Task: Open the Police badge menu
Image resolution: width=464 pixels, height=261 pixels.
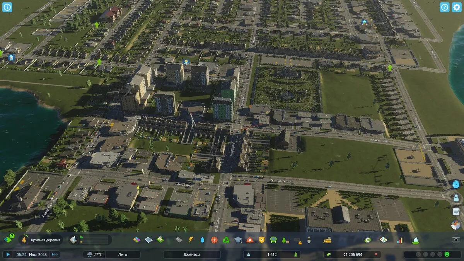Action: tap(262, 240)
